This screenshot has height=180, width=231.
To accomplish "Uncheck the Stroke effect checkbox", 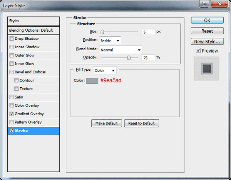I will 12,131.
